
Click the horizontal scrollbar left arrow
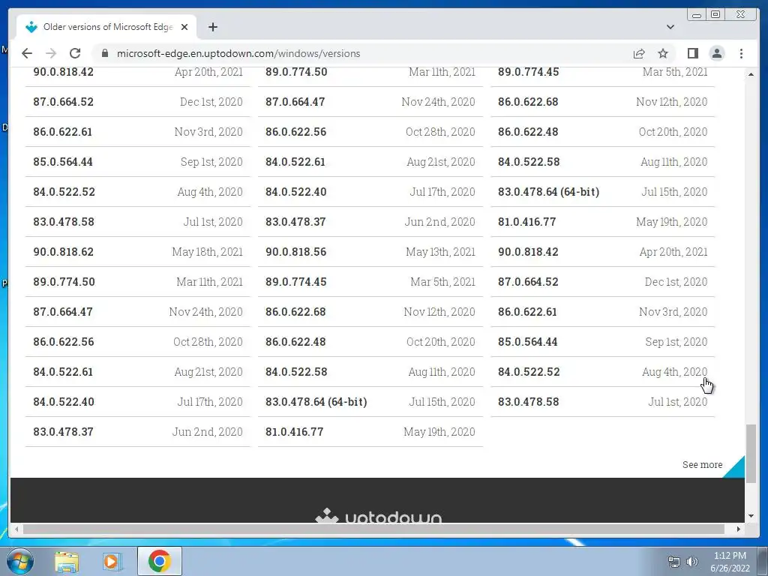pos(16,529)
